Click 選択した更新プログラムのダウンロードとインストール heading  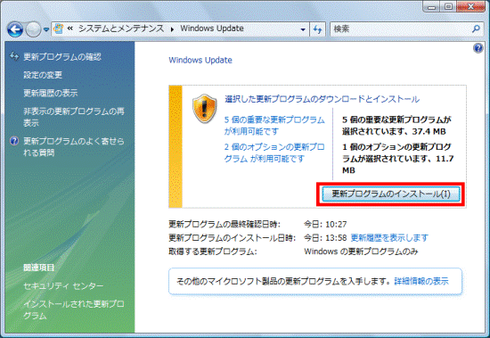coord(322,99)
